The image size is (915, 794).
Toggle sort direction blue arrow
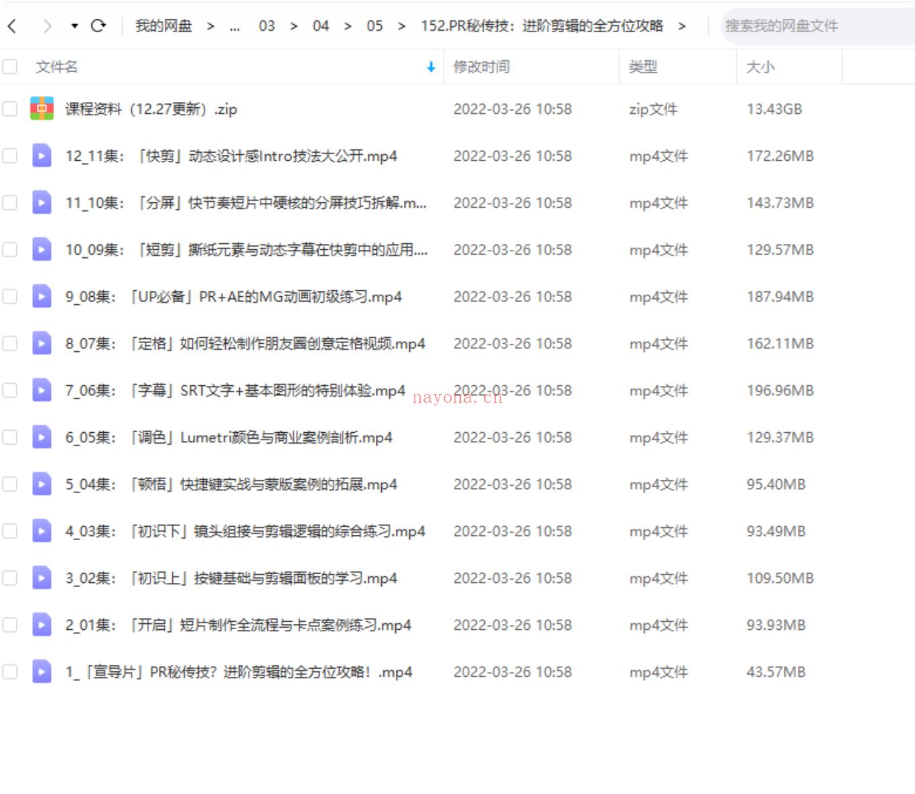431,67
